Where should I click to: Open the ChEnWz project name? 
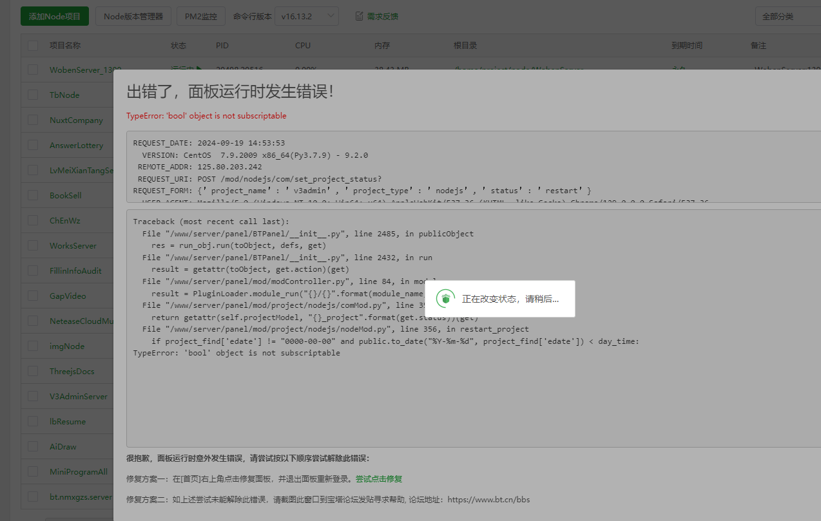click(65, 220)
